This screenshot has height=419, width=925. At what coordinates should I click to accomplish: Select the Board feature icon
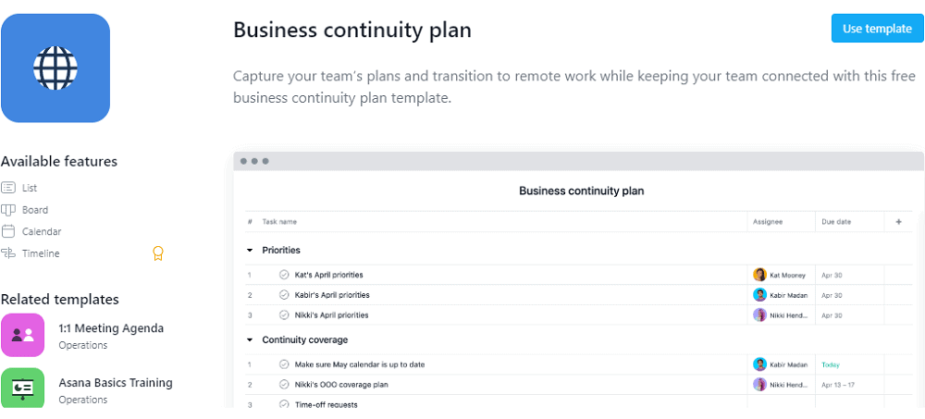pos(8,210)
